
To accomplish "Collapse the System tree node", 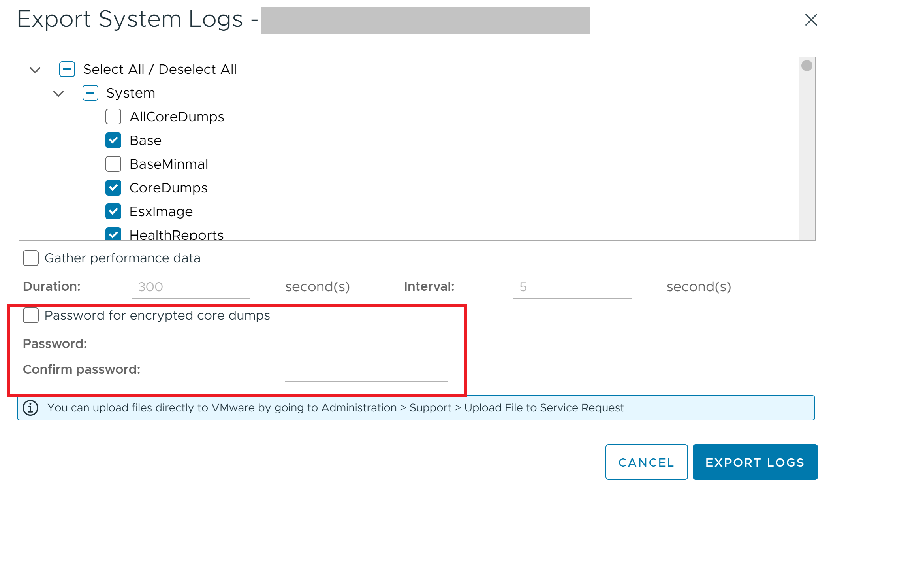I will pyautogui.click(x=58, y=94).
